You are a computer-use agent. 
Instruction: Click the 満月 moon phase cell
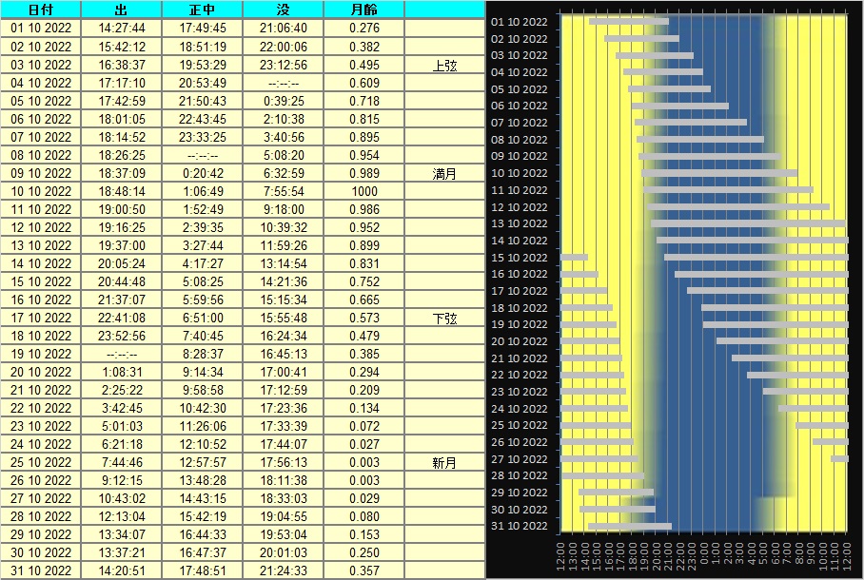(444, 174)
